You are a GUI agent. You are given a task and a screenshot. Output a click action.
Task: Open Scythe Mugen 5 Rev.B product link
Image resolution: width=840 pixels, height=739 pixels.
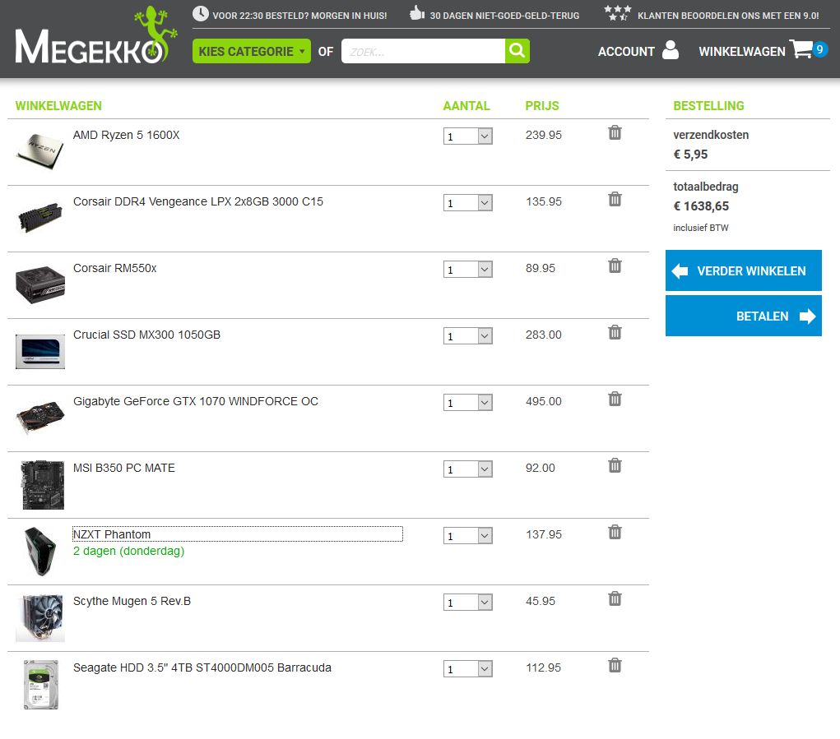click(132, 601)
